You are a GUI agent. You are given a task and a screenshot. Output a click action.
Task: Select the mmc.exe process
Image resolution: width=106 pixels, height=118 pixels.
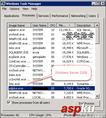[52, 48]
